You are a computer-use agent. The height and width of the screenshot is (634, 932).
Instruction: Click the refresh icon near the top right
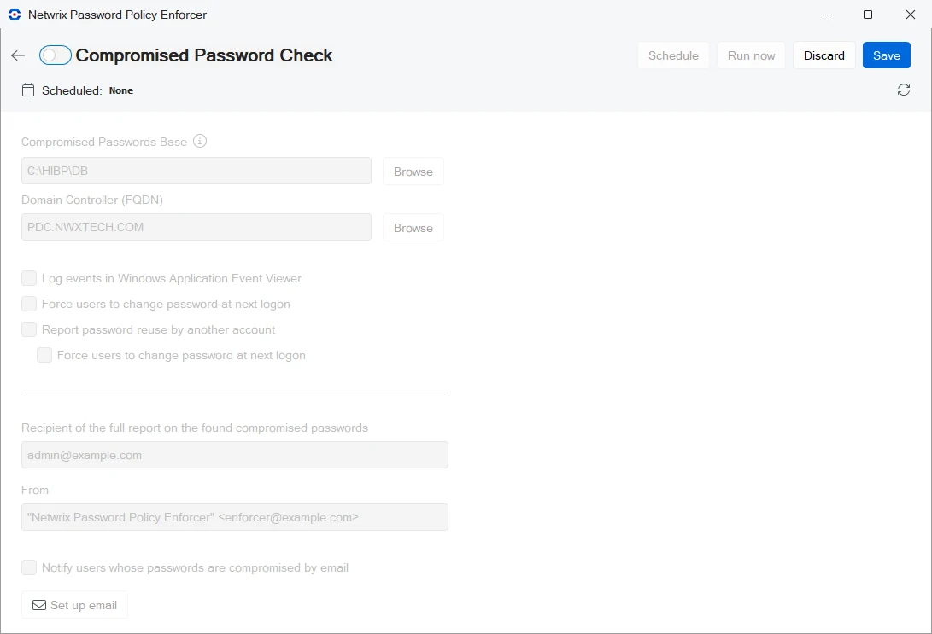[x=904, y=90]
